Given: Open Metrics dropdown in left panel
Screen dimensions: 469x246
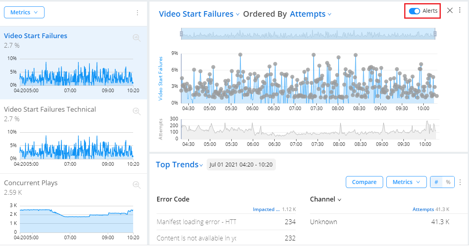Looking at the screenshot, I should [24, 12].
